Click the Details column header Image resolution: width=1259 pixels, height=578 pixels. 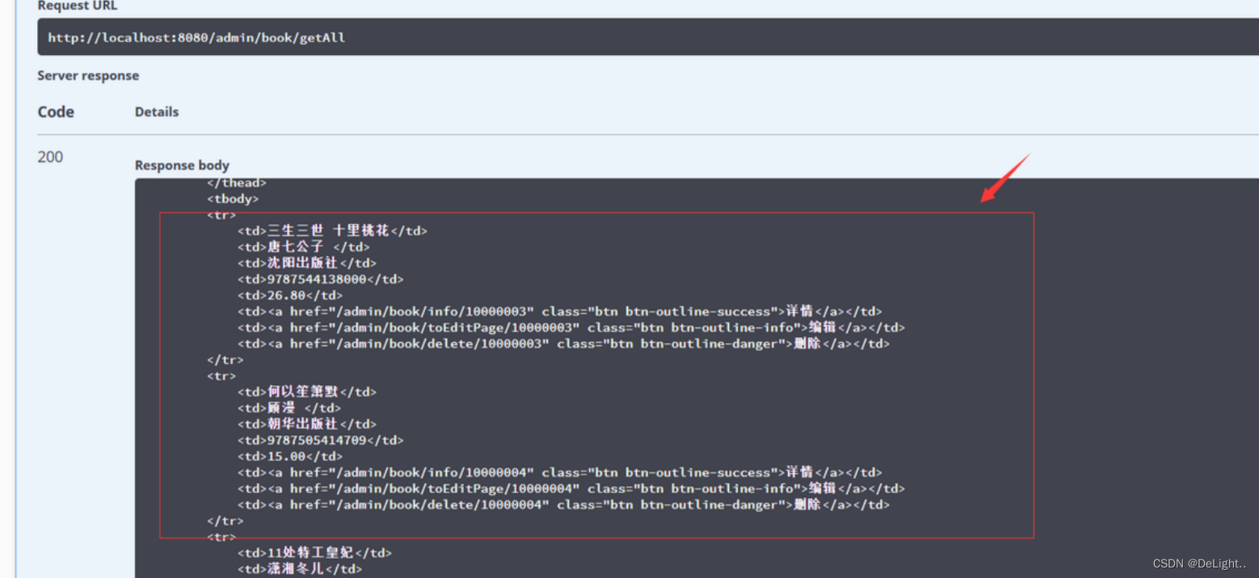tap(156, 112)
